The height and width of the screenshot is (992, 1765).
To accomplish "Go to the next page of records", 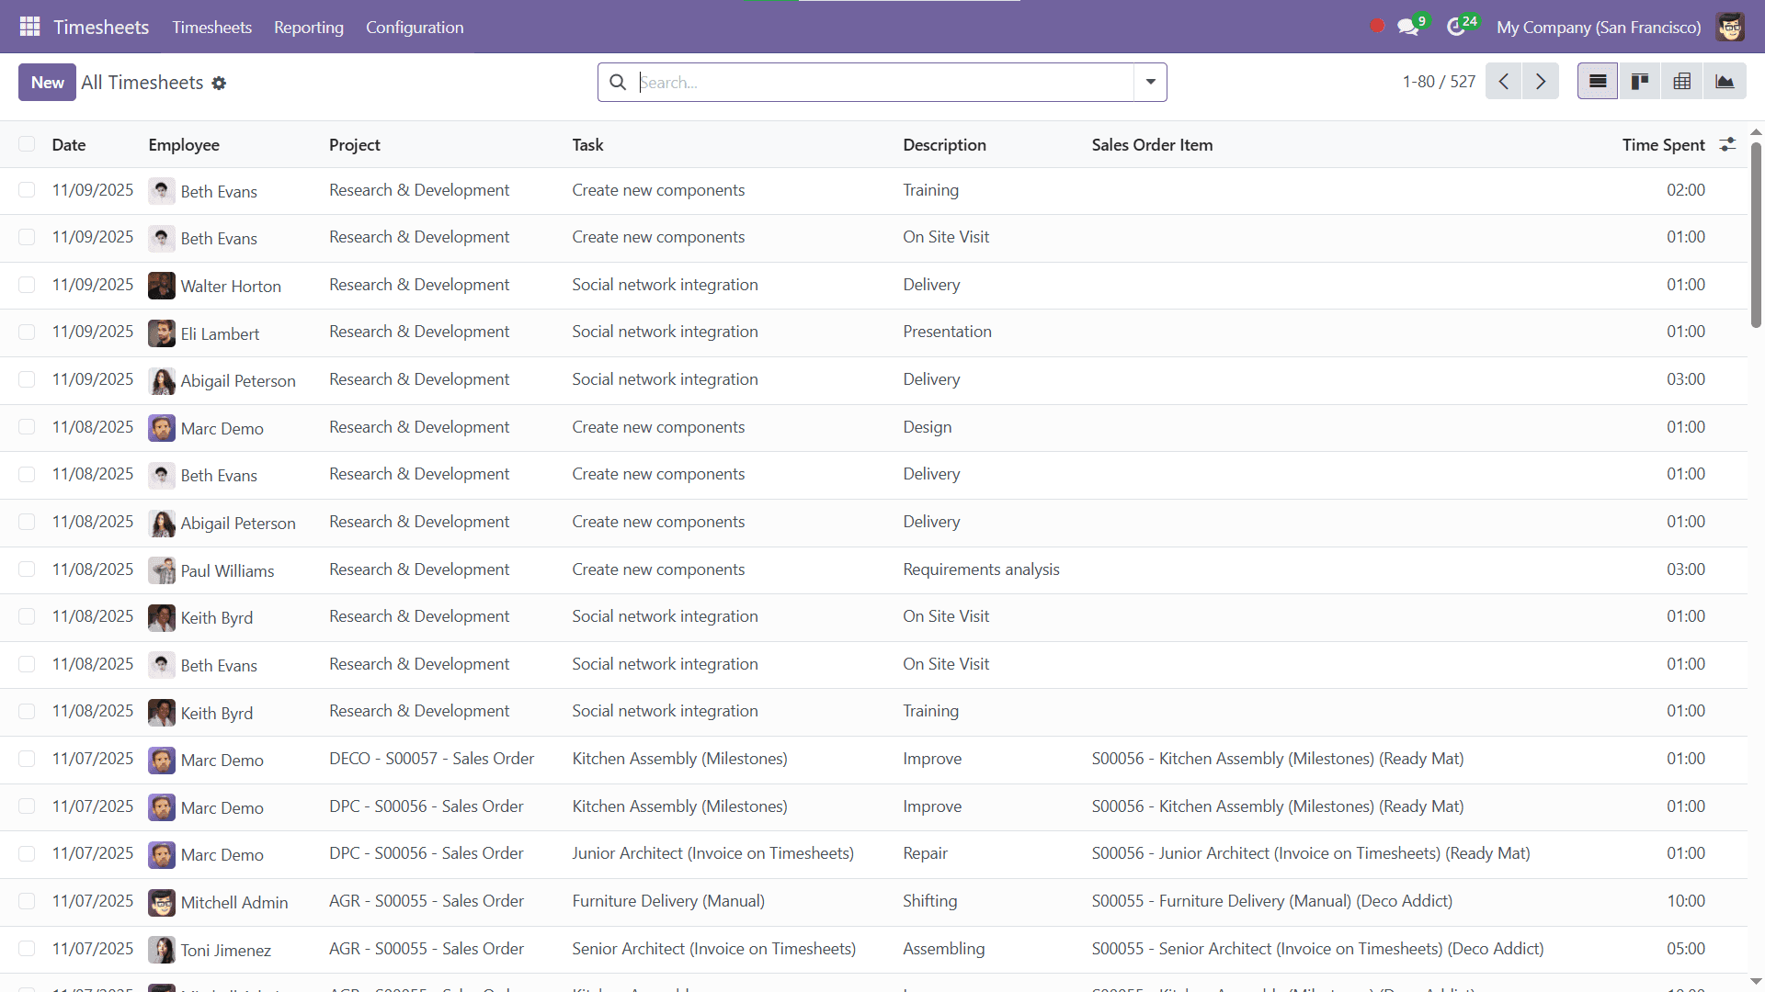I will point(1541,81).
